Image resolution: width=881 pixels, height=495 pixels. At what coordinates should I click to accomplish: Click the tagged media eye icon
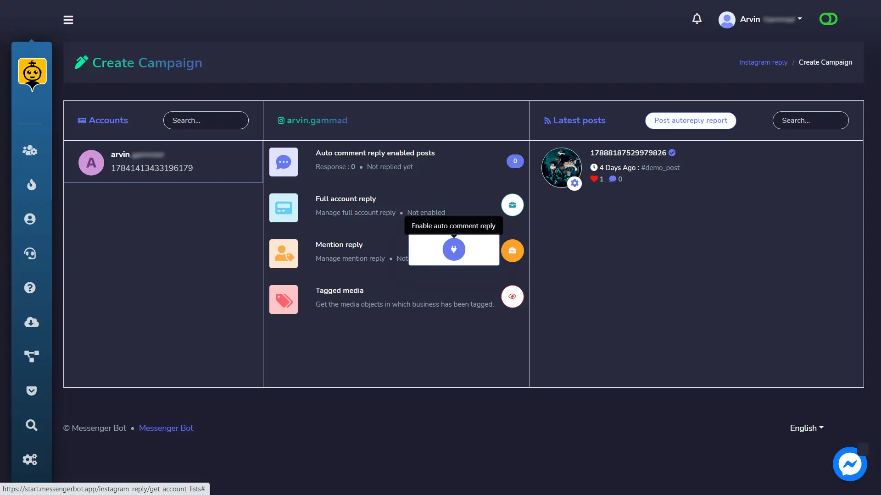click(x=512, y=296)
